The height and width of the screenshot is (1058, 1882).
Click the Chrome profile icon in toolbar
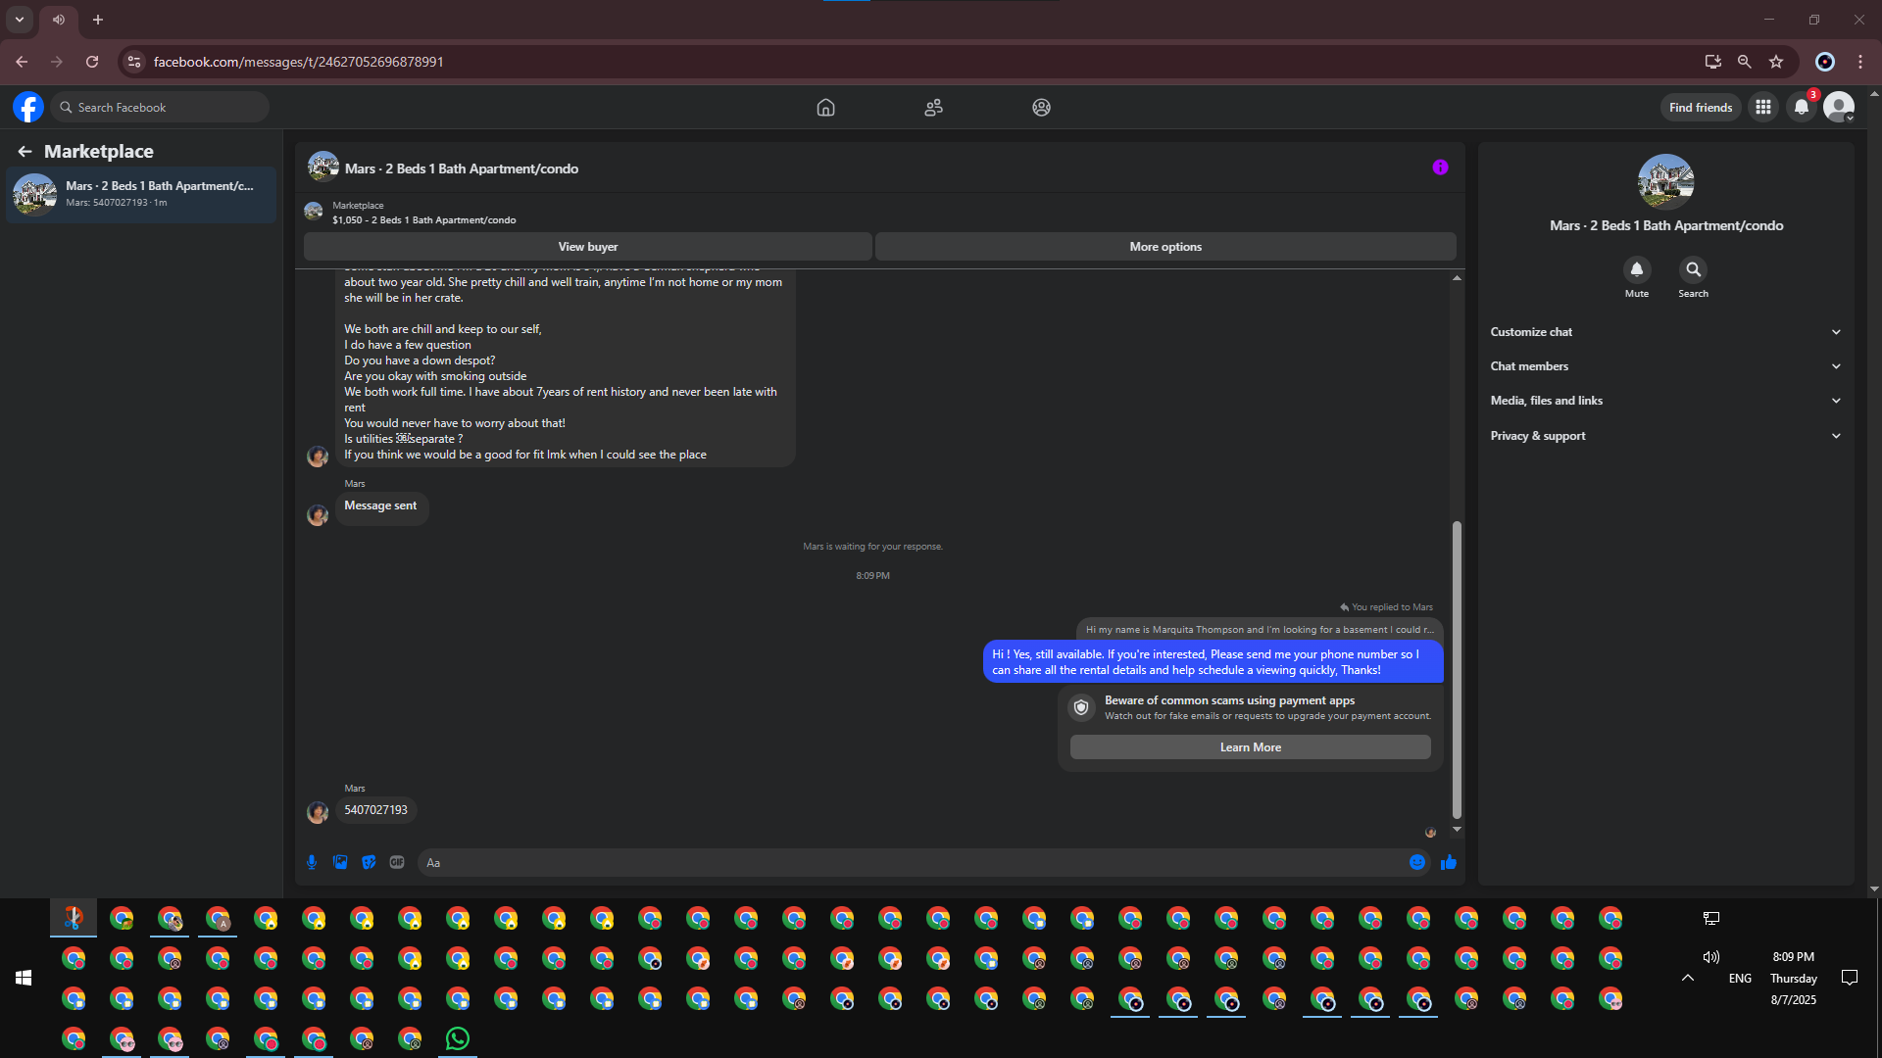1825,62
